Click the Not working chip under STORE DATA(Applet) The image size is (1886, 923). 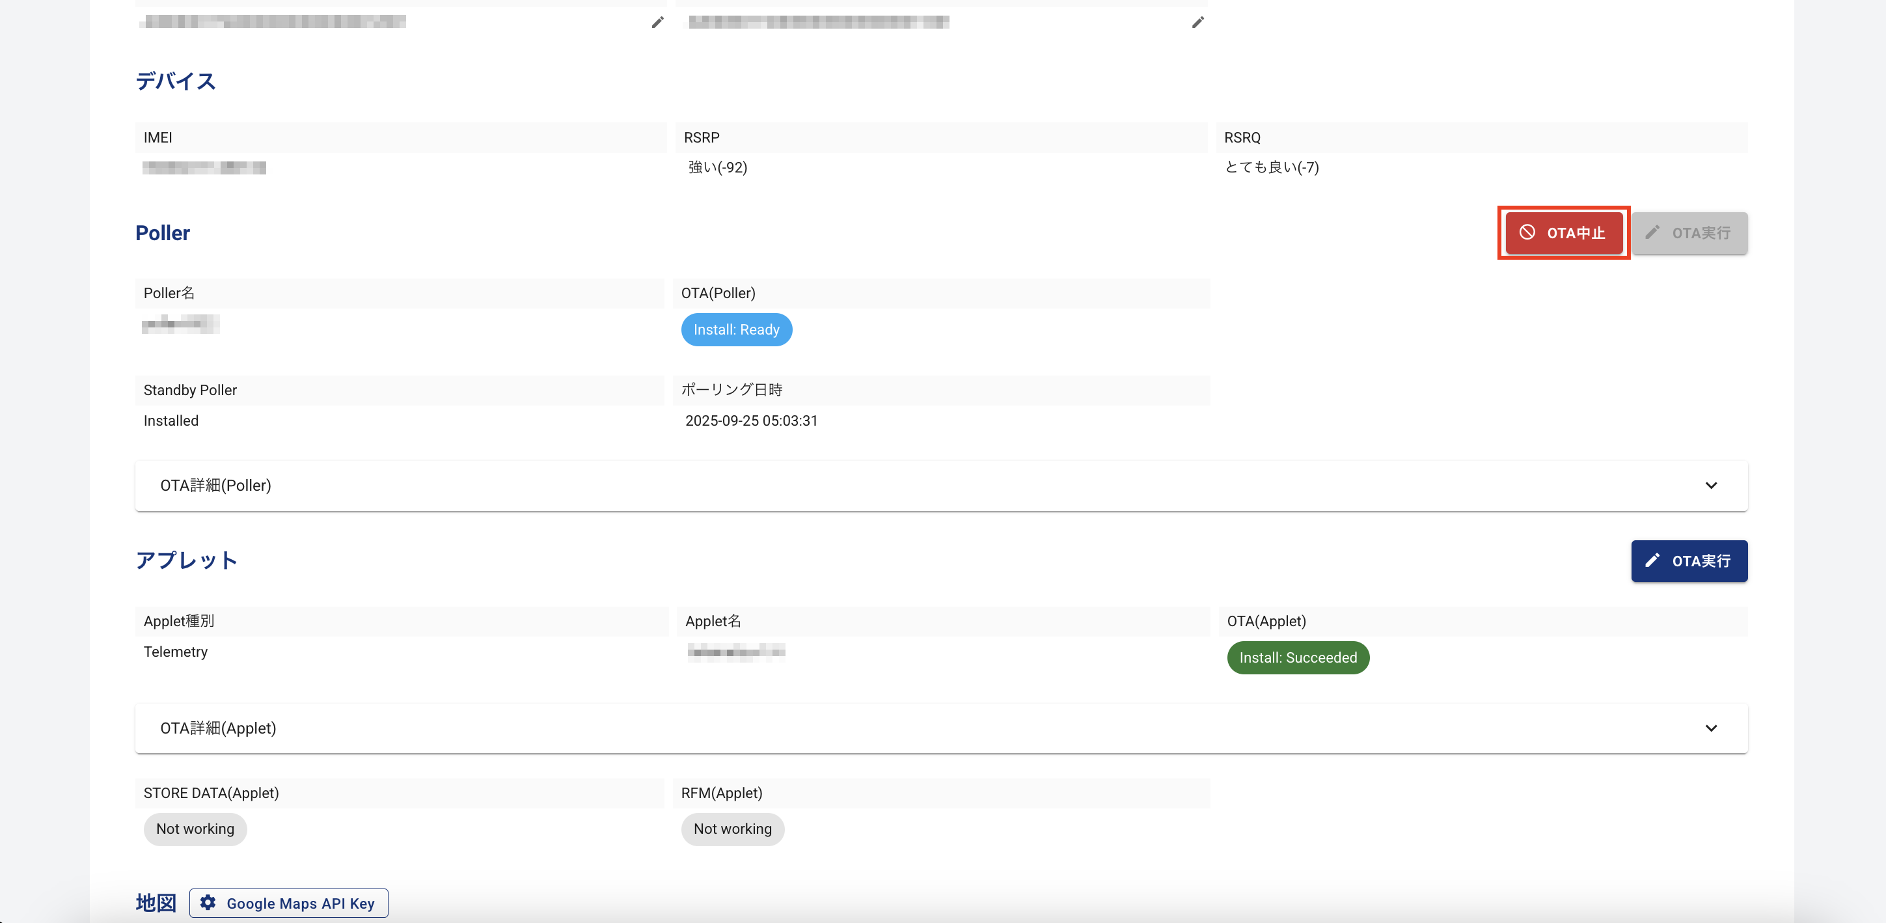click(195, 829)
